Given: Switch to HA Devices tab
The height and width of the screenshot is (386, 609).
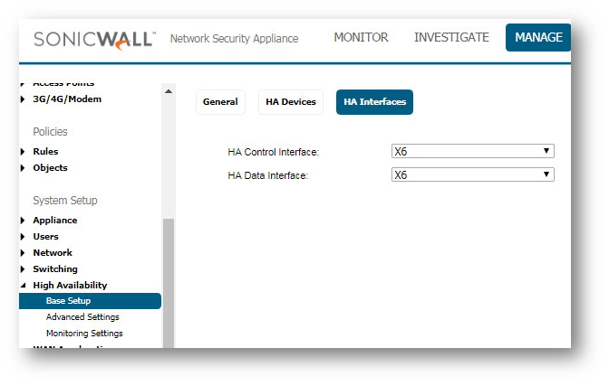Looking at the screenshot, I should click(291, 102).
